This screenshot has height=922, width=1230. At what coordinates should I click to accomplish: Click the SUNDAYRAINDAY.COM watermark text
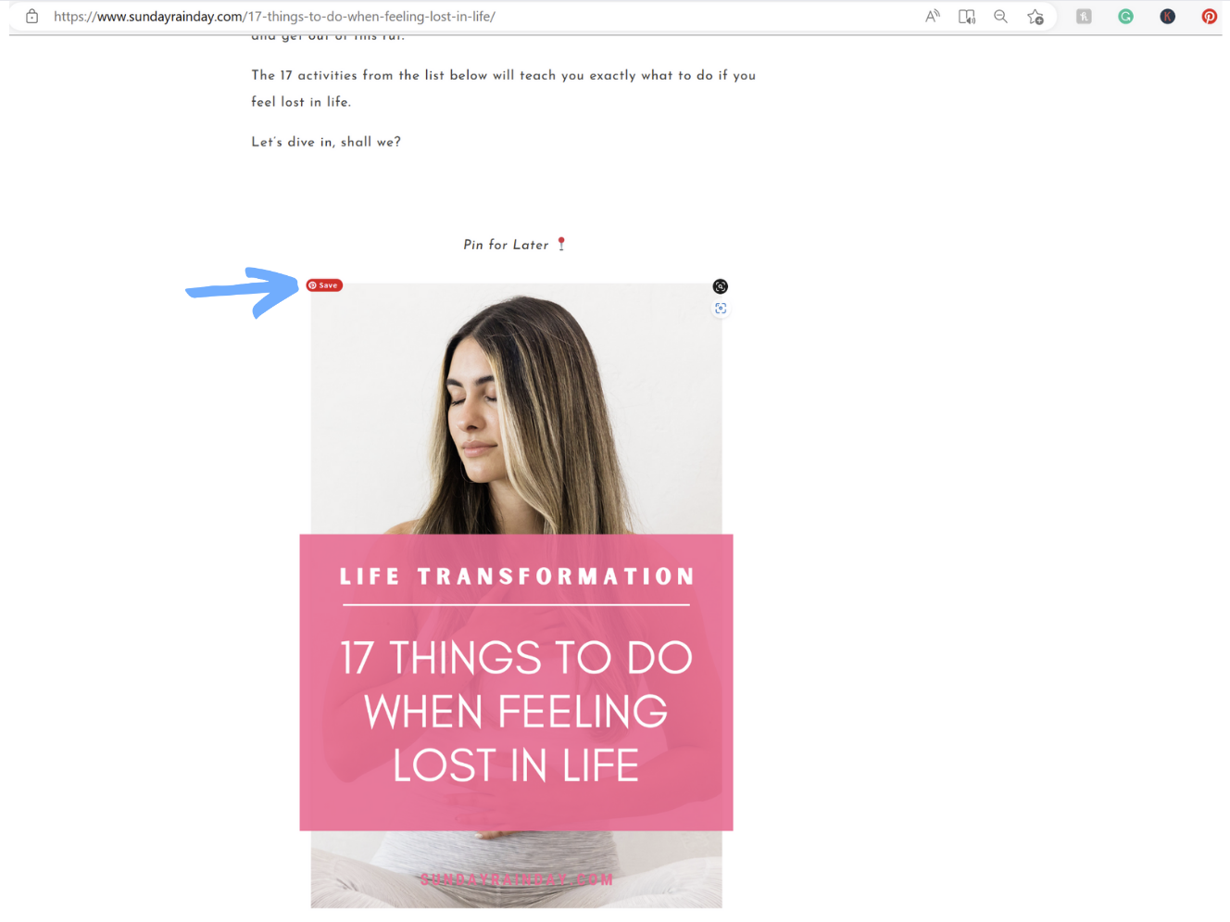[517, 879]
